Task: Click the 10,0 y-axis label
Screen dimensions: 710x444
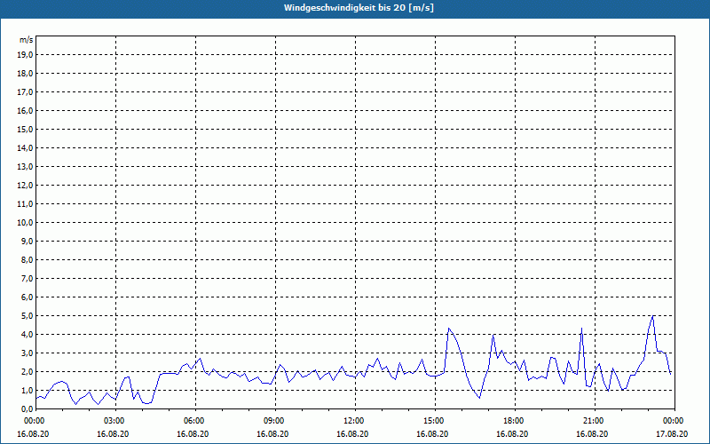Action: pos(25,223)
